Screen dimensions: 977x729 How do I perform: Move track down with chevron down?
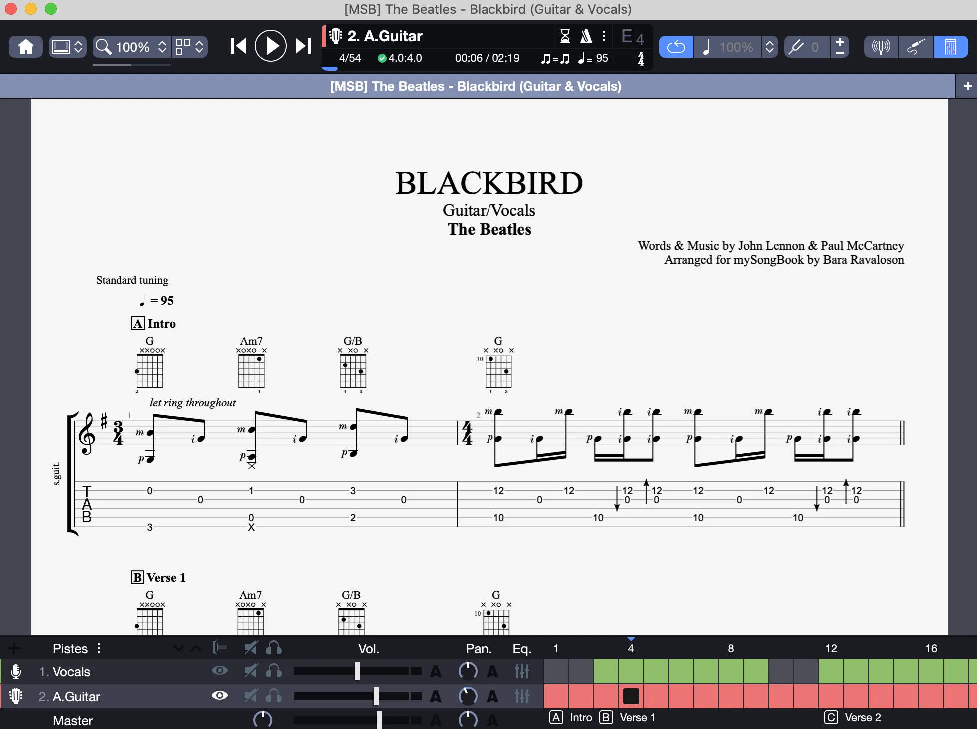178,649
